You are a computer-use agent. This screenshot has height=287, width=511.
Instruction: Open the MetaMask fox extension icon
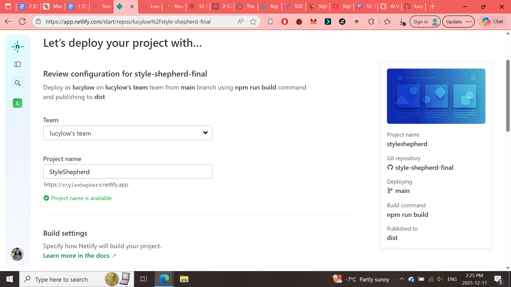(313, 22)
